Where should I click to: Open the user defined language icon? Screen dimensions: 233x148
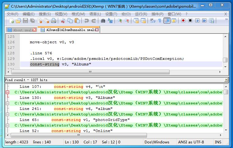[174, 21]
